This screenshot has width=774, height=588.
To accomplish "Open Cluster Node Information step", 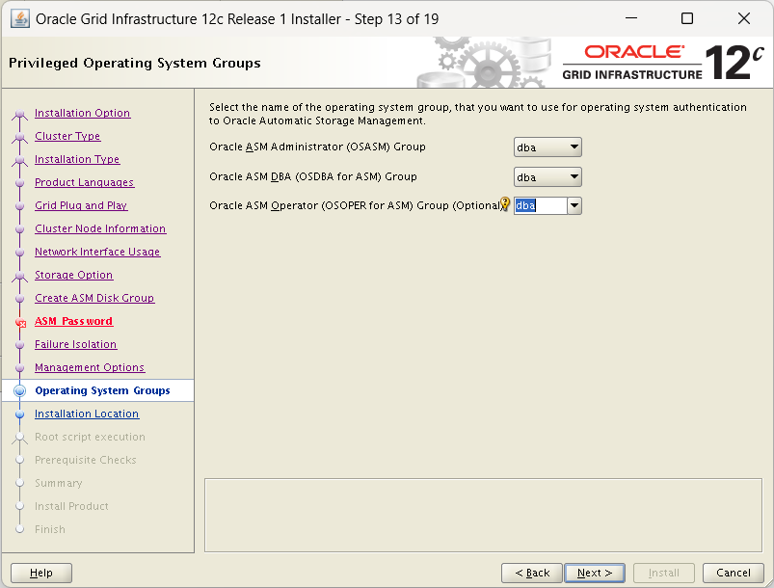I will point(100,228).
